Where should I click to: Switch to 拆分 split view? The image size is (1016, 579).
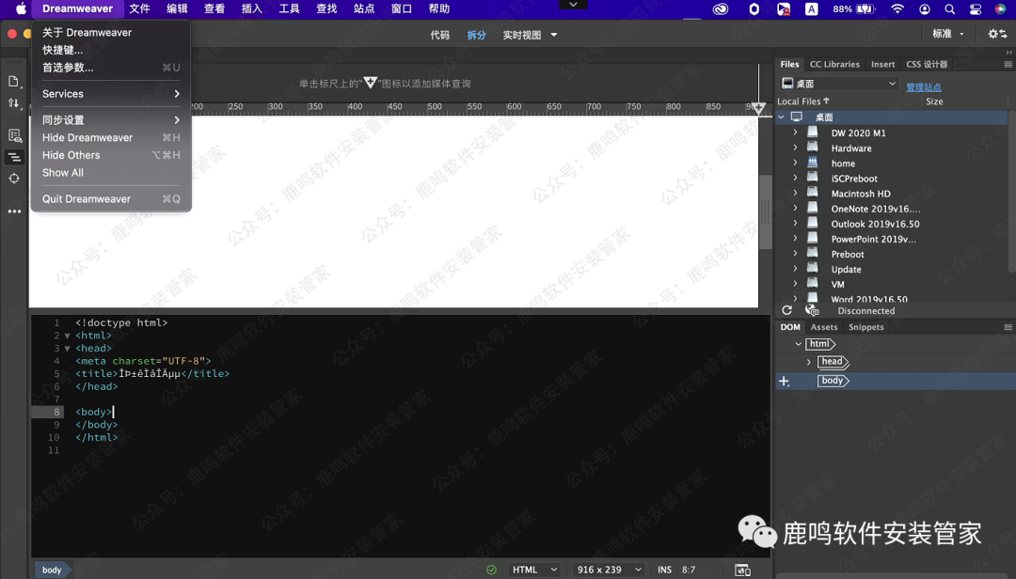(x=477, y=35)
